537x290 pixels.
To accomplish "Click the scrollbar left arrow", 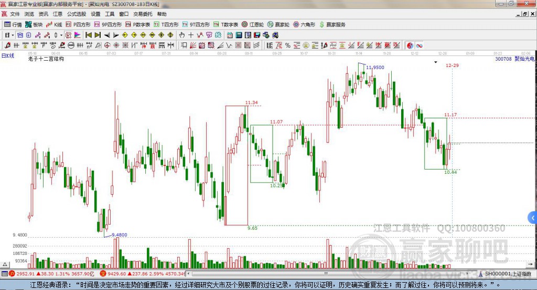I will pyautogui.click(x=188, y=274).
